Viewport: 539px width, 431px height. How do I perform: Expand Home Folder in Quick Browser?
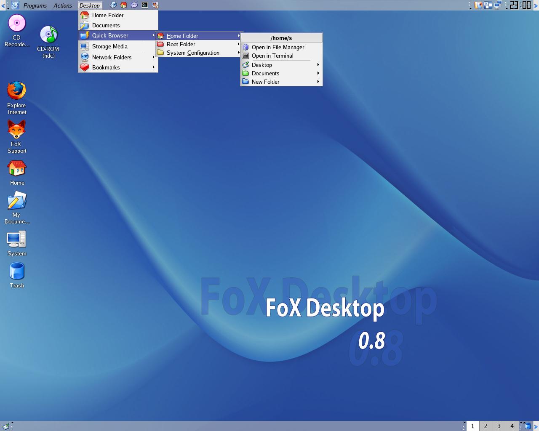(199, 36)
